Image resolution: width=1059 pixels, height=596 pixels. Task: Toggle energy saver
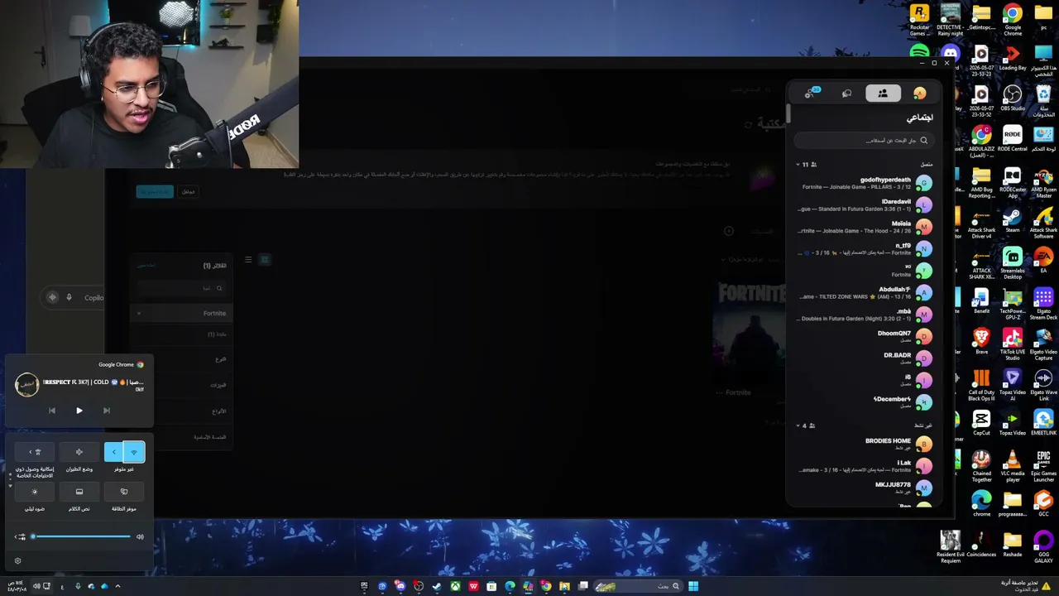[x=124, y=492]
